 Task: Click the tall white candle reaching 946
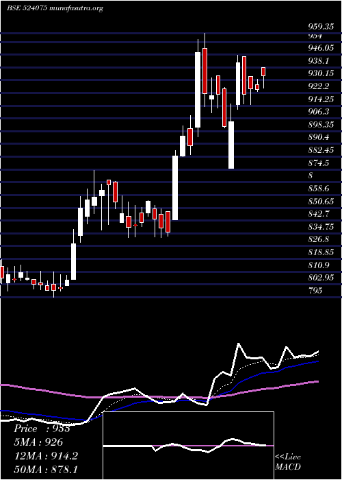coord(198,90)
